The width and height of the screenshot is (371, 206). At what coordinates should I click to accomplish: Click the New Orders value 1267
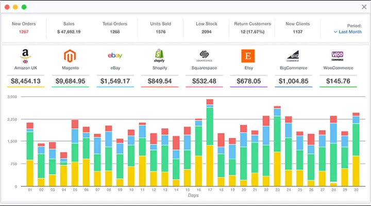[x=24, y=32]
